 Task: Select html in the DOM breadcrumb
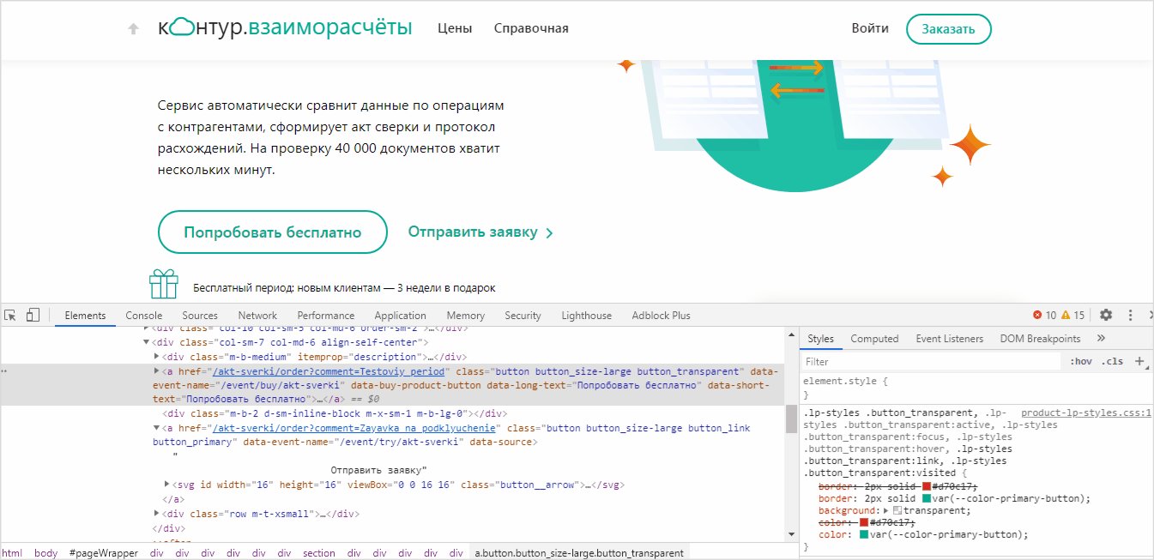(13, 553)
